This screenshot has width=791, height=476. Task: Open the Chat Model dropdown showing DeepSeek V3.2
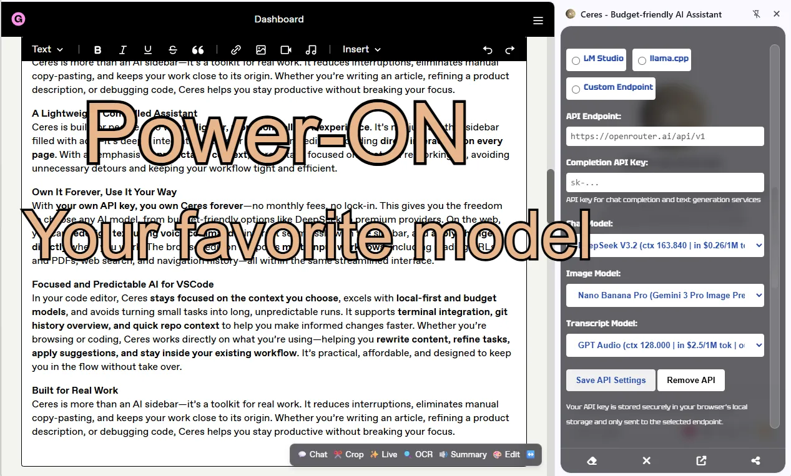coord(664,245)
